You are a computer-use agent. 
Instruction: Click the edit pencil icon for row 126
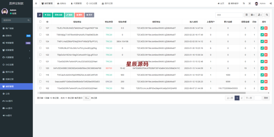tap(262, 35)
